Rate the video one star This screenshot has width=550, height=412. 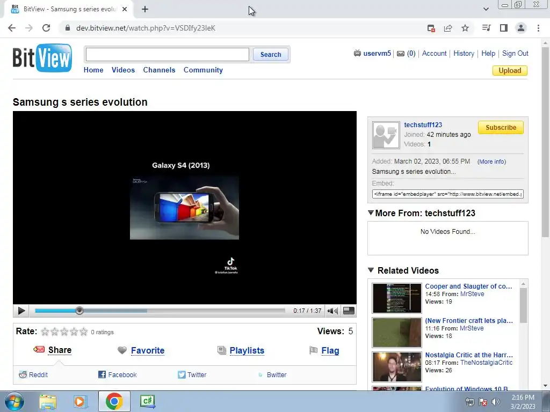[45, 332]
